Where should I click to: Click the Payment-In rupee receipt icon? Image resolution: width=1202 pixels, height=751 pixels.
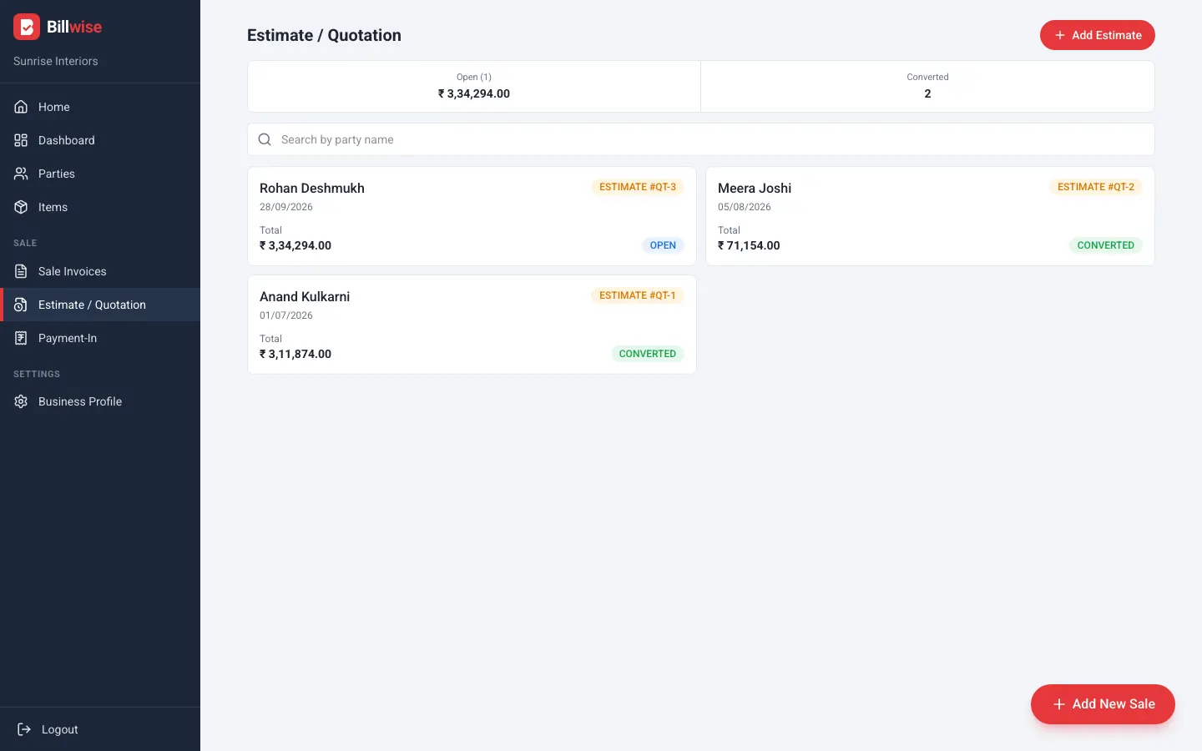21,338
